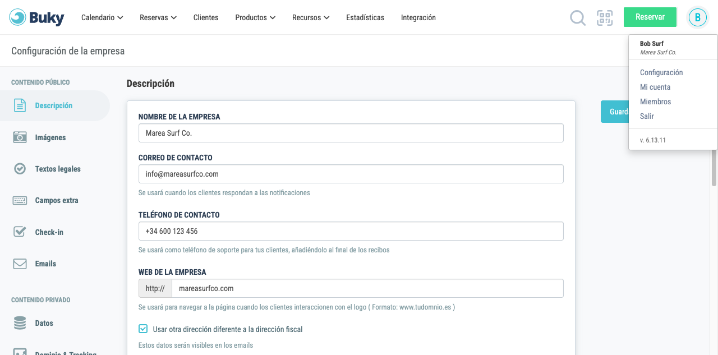Select Miembros in user dropdown
718x355 pixels.
click(x=655, y=102)
